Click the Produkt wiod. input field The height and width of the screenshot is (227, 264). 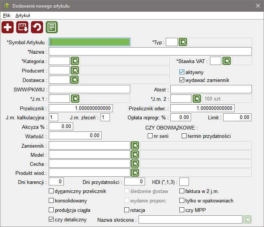click(x=90, y=173)
